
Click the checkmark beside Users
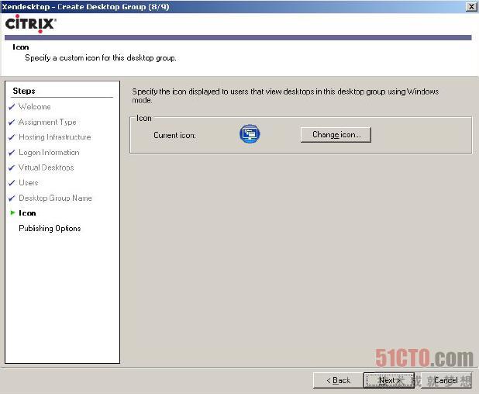point(12,182)
